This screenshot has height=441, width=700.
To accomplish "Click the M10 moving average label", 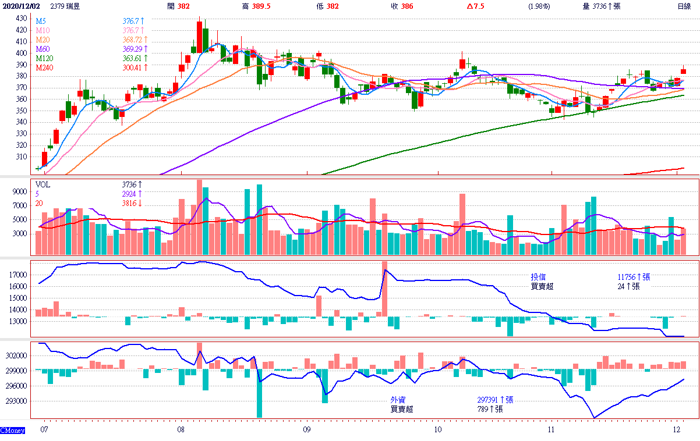I will 43,30.
